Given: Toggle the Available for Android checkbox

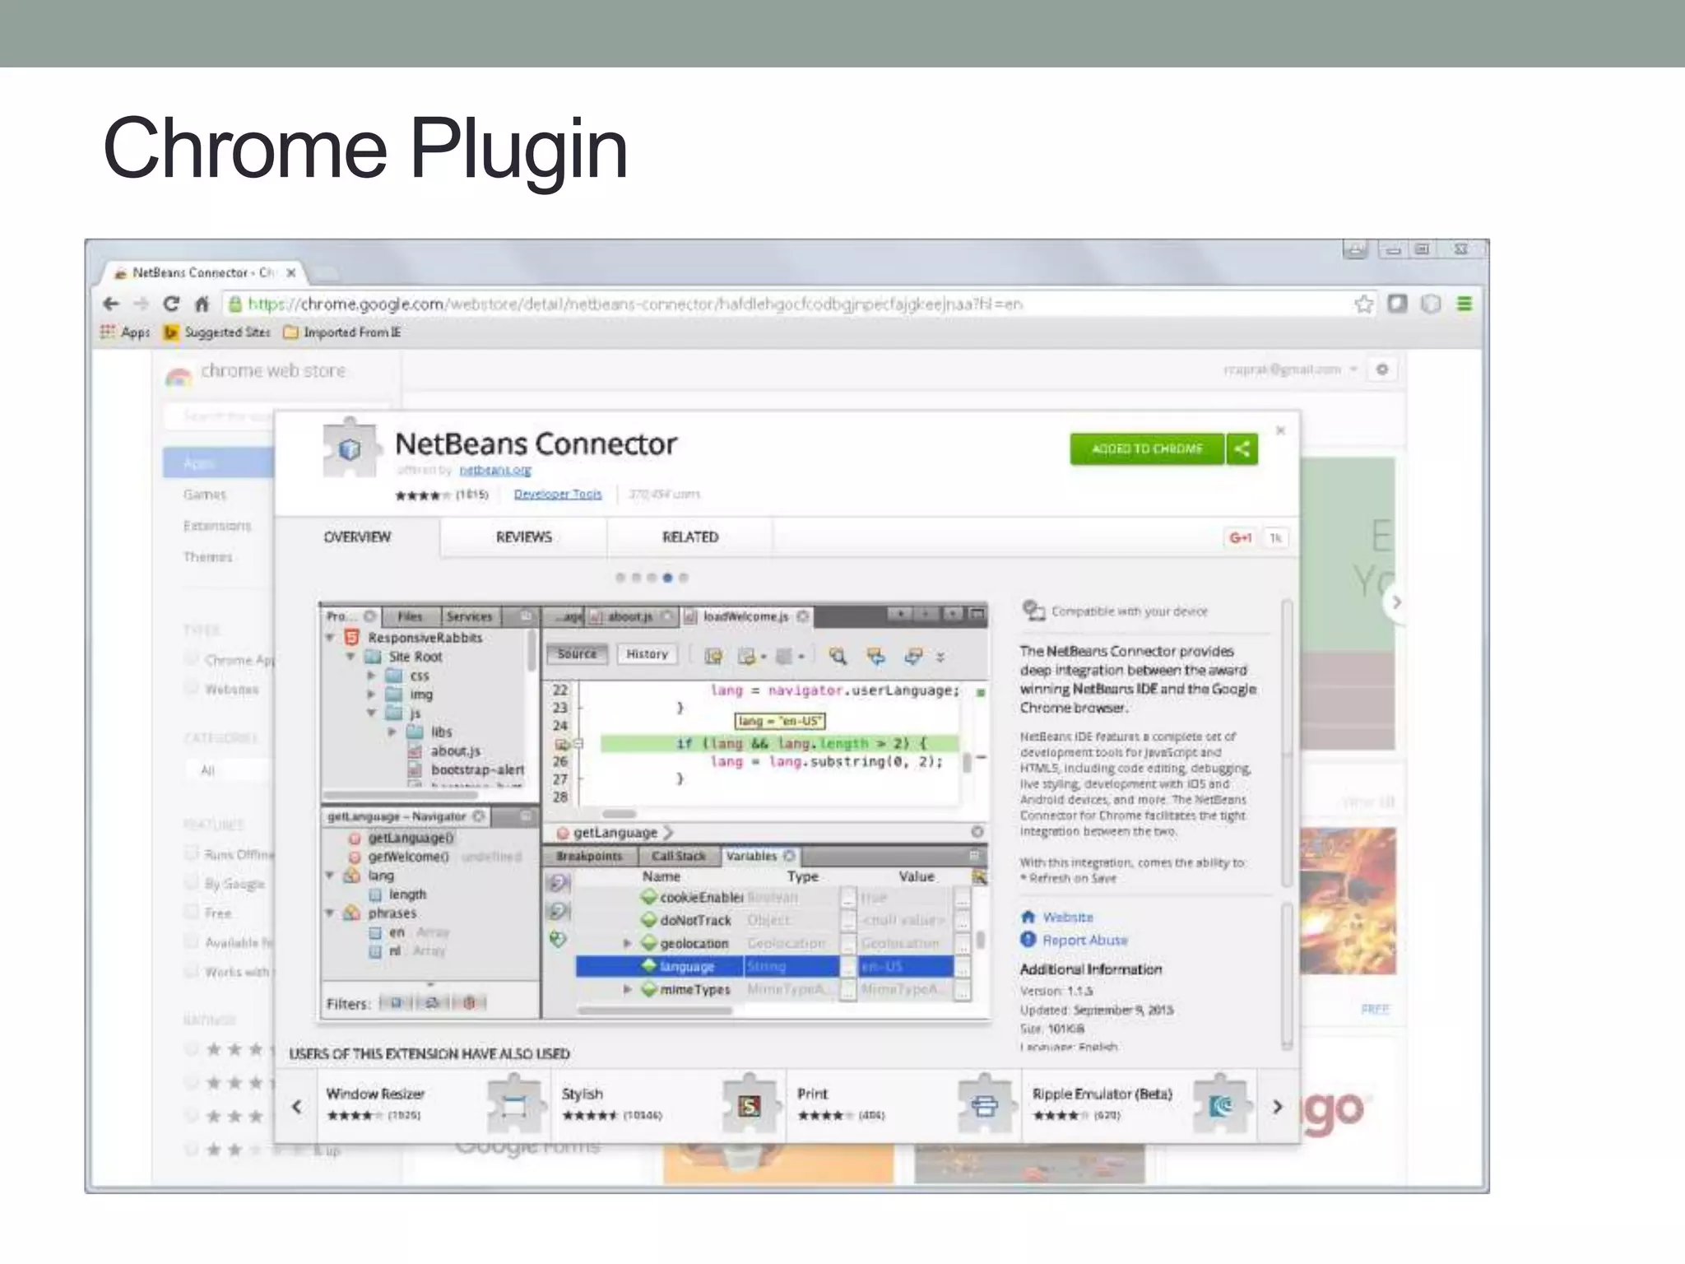Looking at the screenshot, I should click(192, 941).
